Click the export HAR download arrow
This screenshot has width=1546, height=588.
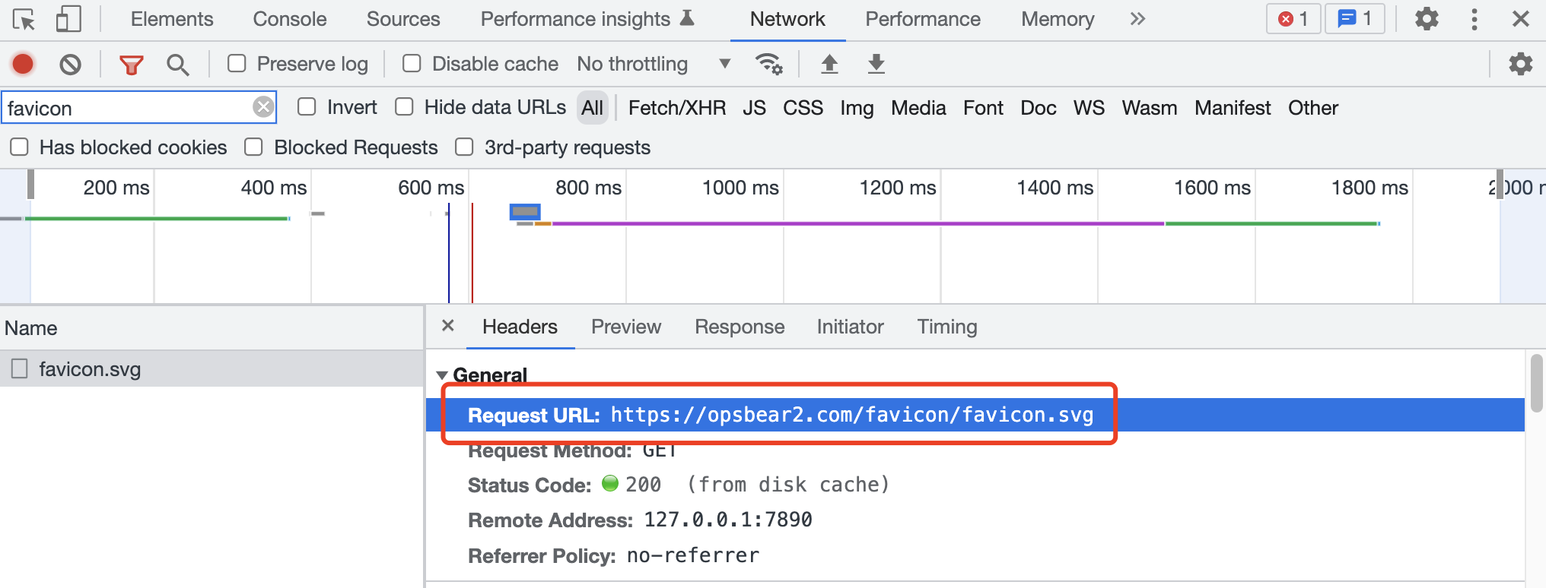(x=876, y=65)
